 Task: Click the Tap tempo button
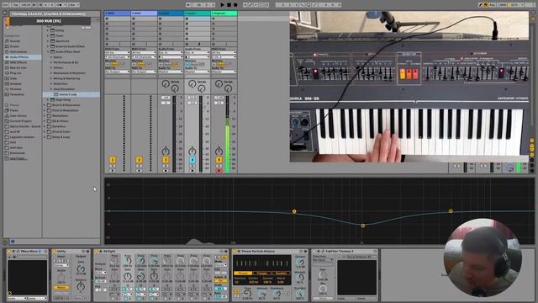tap(16, 5)
